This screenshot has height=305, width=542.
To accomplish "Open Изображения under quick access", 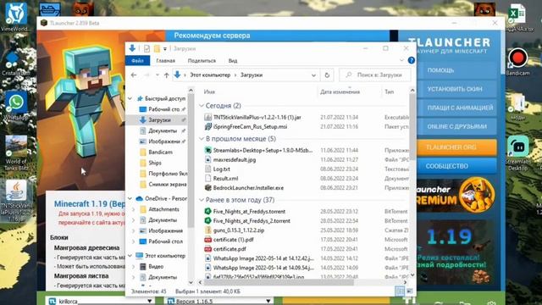I will point(164,141).
